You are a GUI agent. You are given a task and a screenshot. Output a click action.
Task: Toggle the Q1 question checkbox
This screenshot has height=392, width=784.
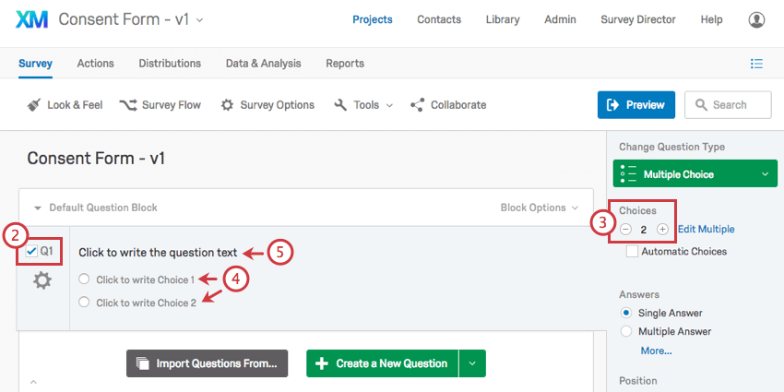click(x=31, y=252)
